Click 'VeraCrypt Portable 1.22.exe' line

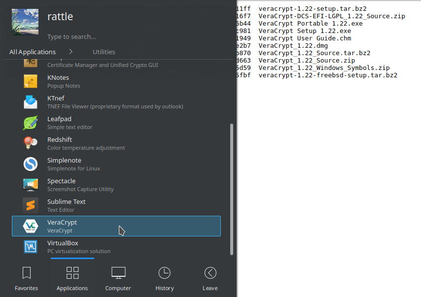311,24
